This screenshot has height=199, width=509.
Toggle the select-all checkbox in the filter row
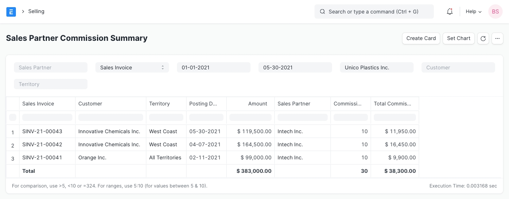(13, 117)
